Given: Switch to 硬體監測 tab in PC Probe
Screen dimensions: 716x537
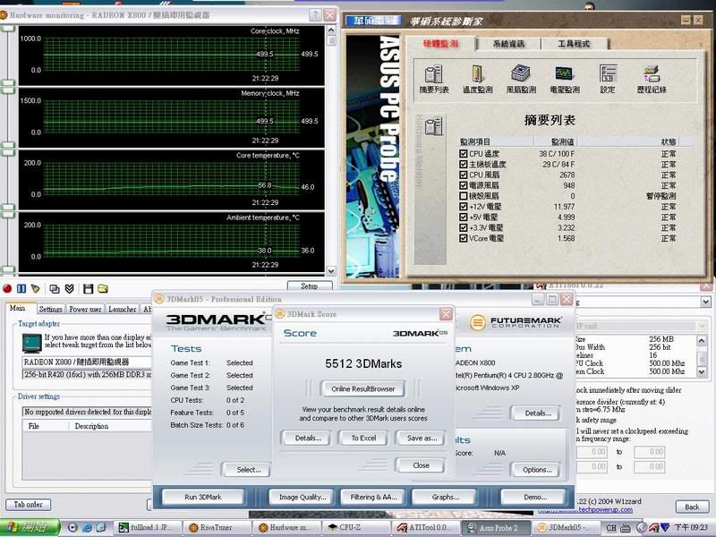Looking at the screenshot, I should click(x=440, y=44).
